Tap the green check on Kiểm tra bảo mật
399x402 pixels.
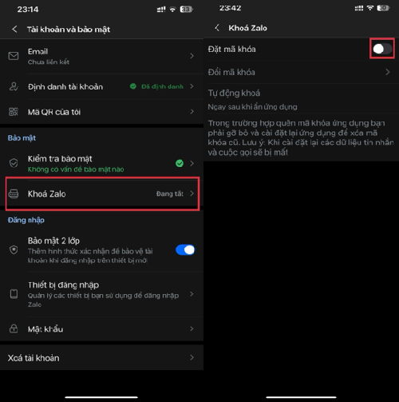point(180,163)
